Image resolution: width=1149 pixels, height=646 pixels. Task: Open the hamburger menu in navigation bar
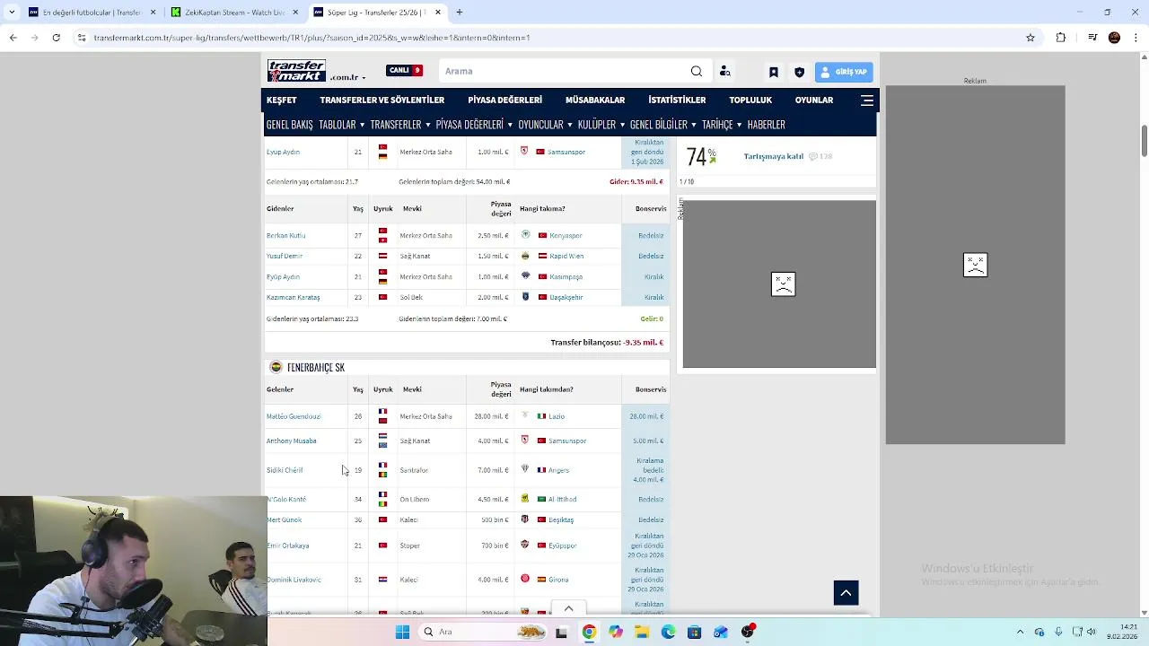(x=867, y=100)
